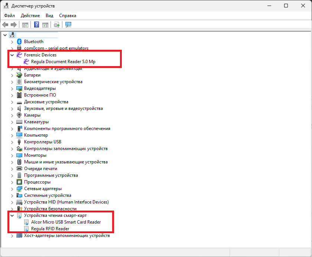Image resolution: width=312 pixels, height=257 pixels.
Task: Open the Вид menu
Action: pyautogui.click(x=49, y=16)
